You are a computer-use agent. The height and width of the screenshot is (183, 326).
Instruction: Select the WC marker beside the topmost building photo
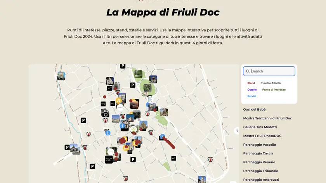[109, 88]
